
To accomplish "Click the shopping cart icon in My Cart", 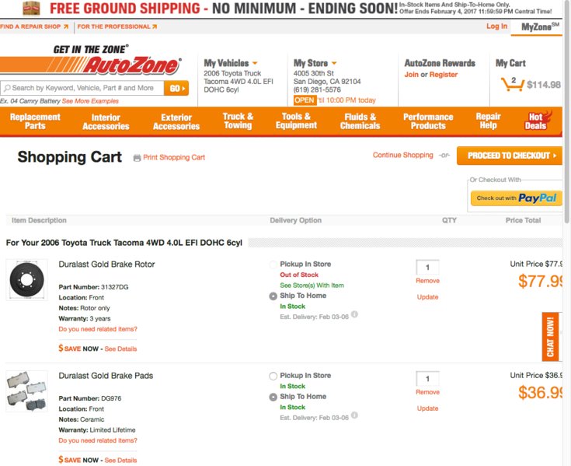I will [513, 84].
